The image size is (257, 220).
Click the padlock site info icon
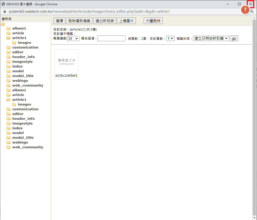[5, 11]
